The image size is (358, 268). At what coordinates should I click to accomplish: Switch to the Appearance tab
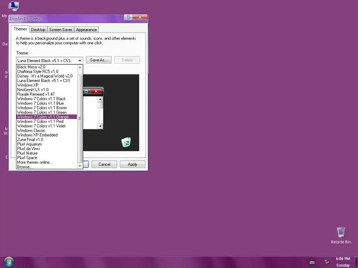86,30
